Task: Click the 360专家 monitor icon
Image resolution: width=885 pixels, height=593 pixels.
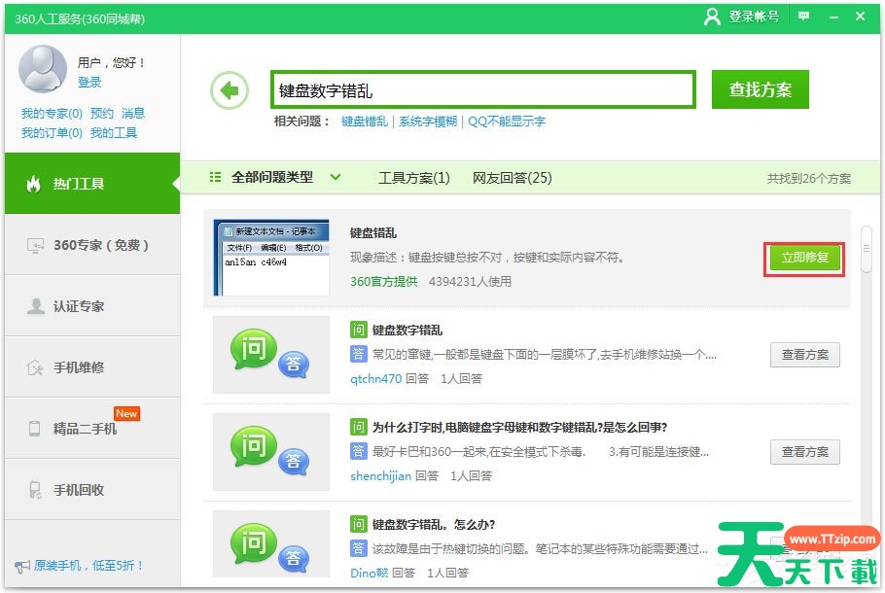Action: point(34,245)
